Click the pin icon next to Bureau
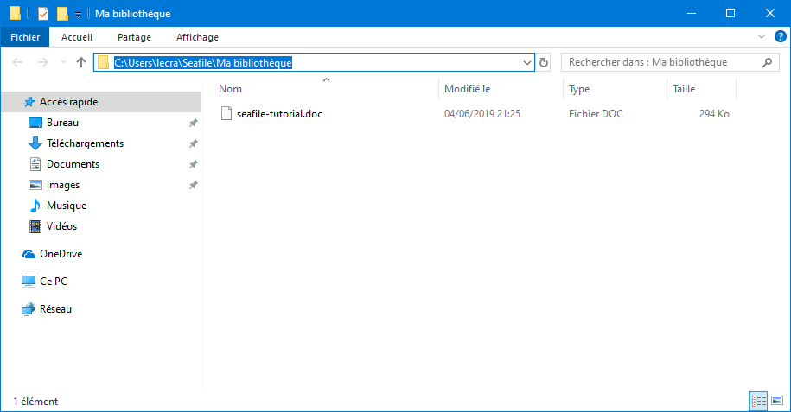The height and width of the screenshot is (412, 791). (193, 123)
